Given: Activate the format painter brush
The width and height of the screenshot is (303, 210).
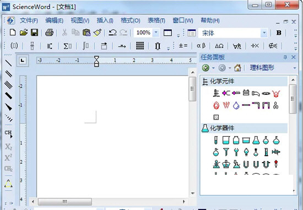Looking at the screenshot, I should (98, 33).
